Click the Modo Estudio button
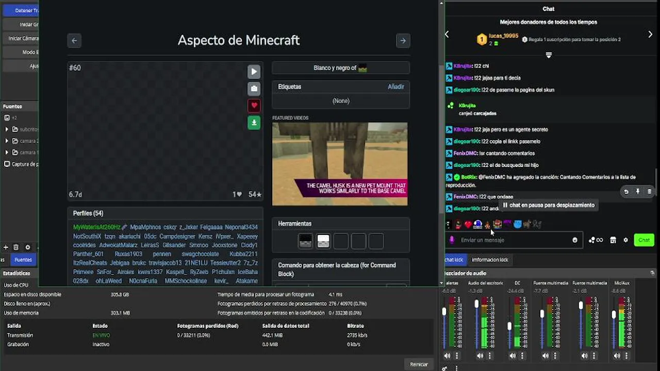Image resolution: width=660 pixels, height=371 pixels. (21, 52)
